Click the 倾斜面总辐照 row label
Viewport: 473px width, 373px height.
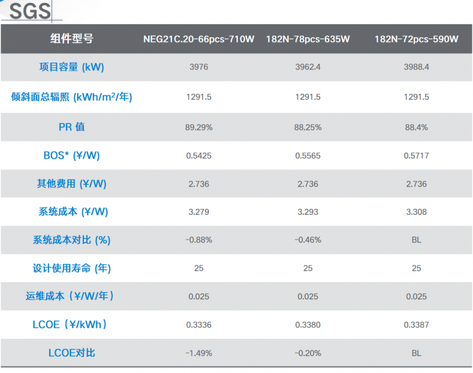click(x=71, y=97)
